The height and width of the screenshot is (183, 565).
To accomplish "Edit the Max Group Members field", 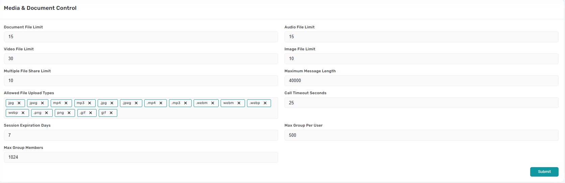I will tap(141, 157).
